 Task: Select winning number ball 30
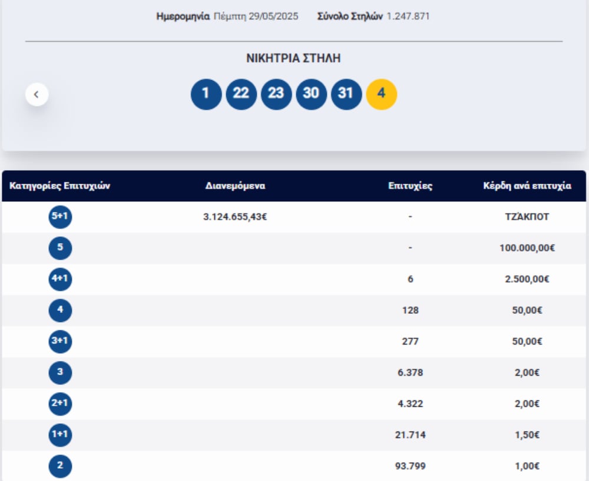pyautogui.click(x=311, y=94)
